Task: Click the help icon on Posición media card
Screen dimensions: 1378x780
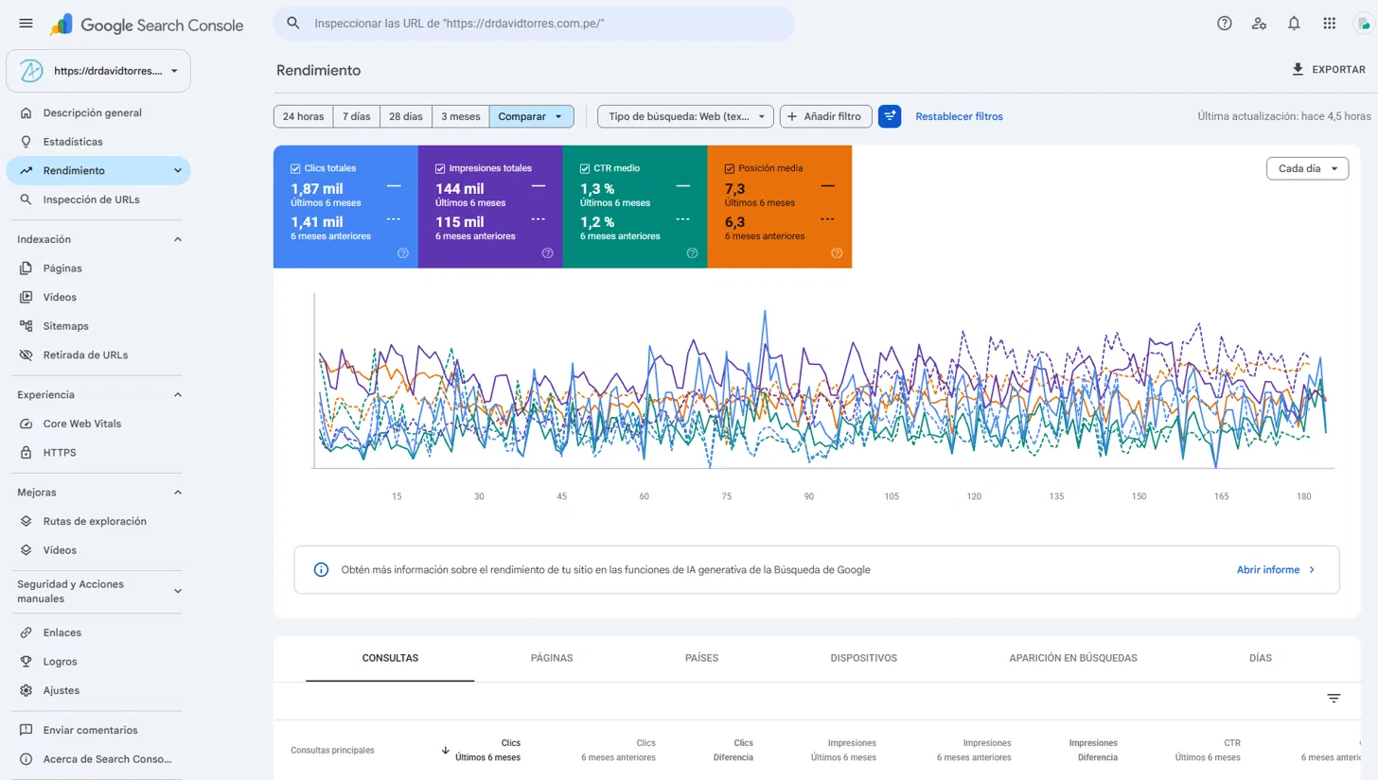Action: tap(837, 252)
